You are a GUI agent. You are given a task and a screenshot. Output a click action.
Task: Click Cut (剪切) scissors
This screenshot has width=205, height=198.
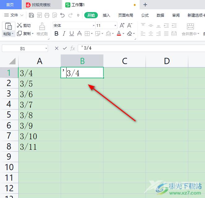(x=19, y=25)
